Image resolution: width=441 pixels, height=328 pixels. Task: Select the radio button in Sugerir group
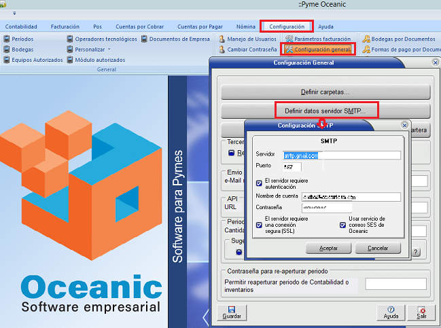click(x=239, y=252)
